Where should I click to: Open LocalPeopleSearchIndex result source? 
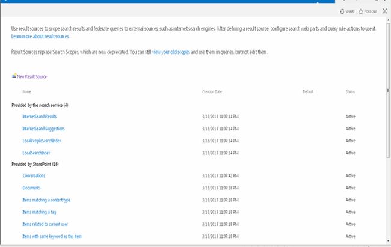pos(42,141)
